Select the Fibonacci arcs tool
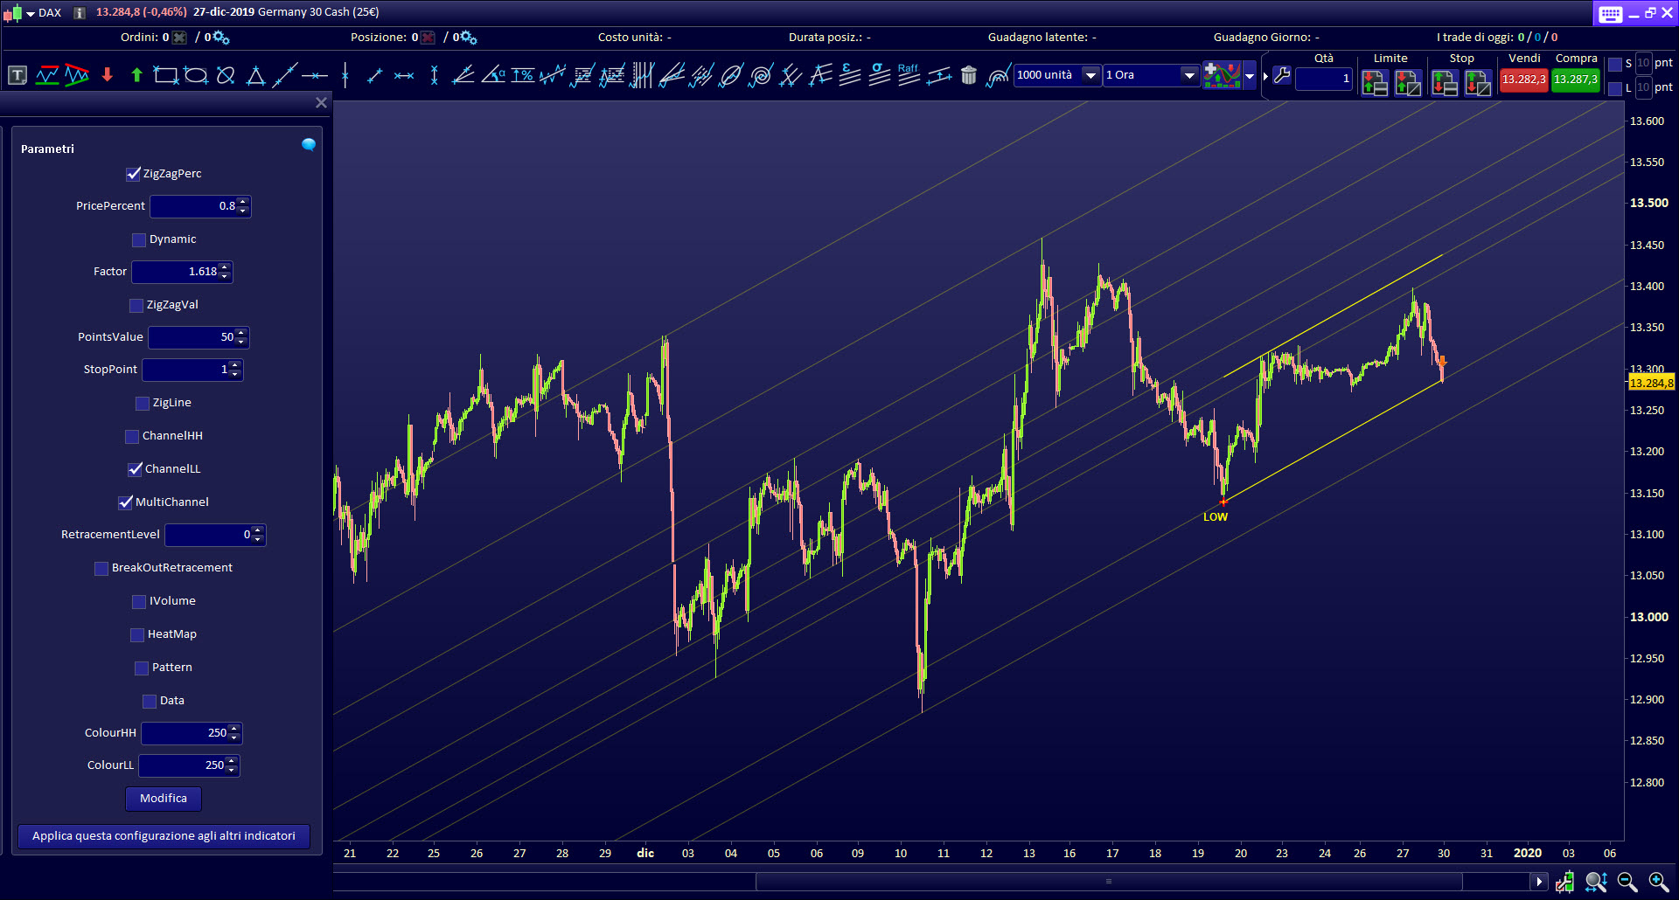Viewport: 1679px width, 900px height. tap(998, 75)
